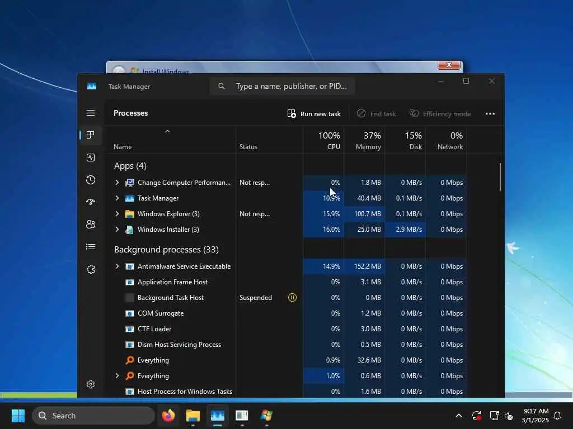Image resolution: width=573 pixels, height=429 pixels.
Task: Expand the Task Manager process row
Action: coord(117,198)
